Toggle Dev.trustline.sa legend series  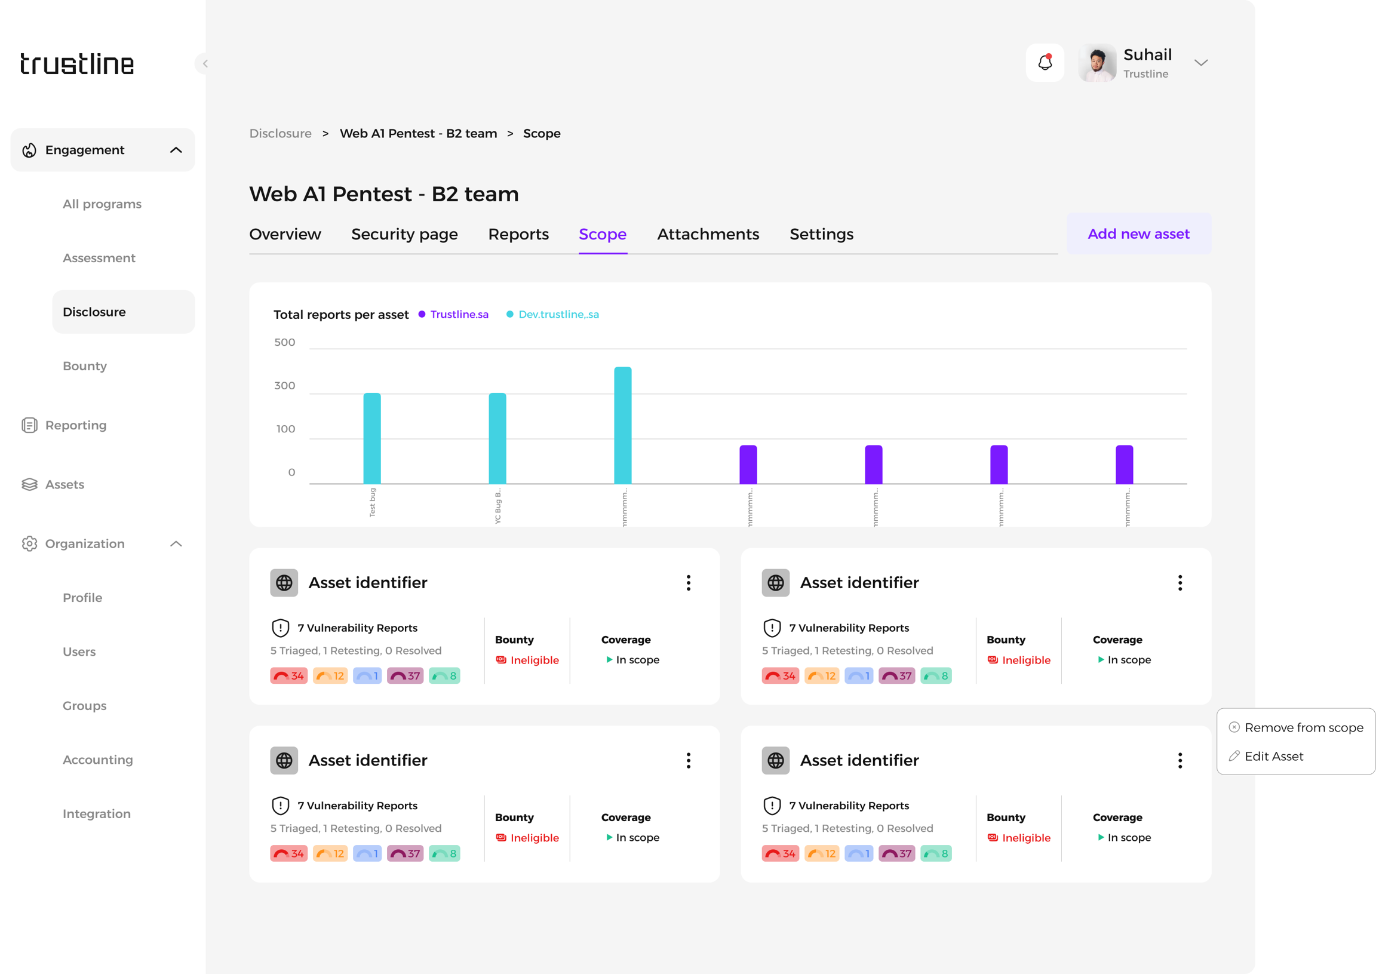pyautogui.click(x=558, y=314)
